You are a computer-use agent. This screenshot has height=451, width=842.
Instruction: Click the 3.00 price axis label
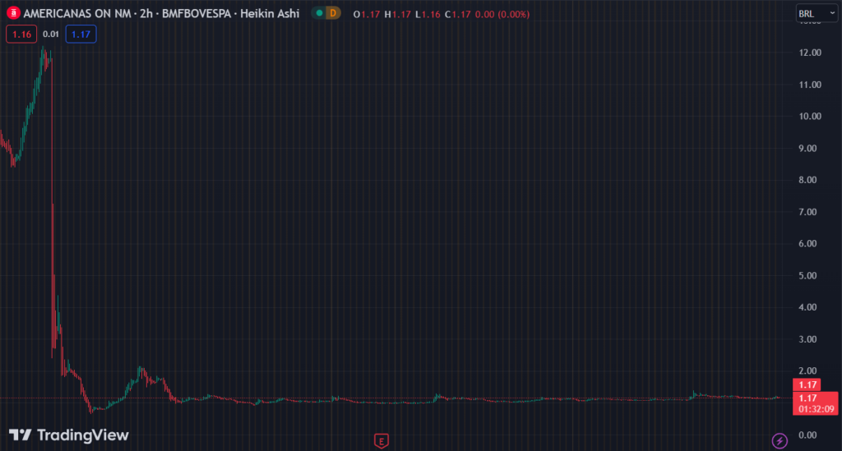(x=807, y=339)
